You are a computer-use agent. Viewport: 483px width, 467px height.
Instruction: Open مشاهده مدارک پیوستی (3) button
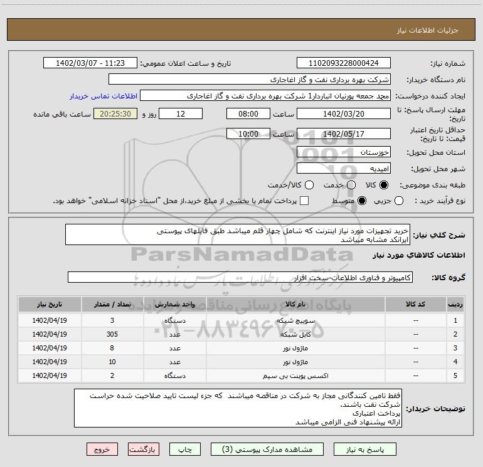[267, 449]
